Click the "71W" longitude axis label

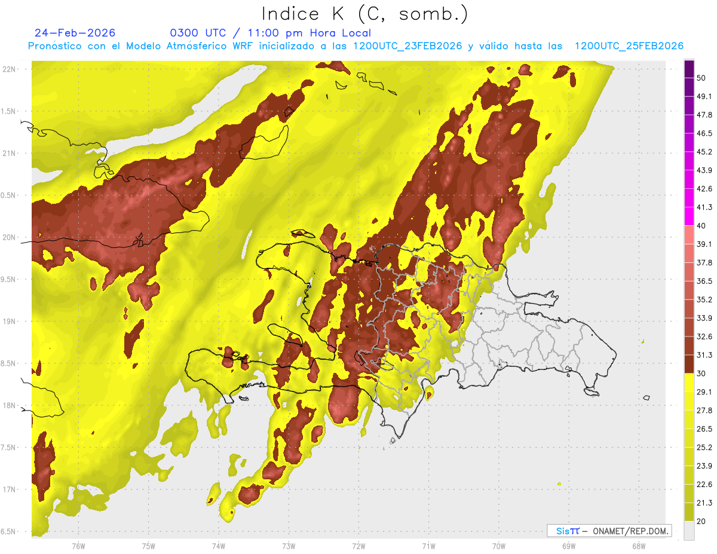428,546
